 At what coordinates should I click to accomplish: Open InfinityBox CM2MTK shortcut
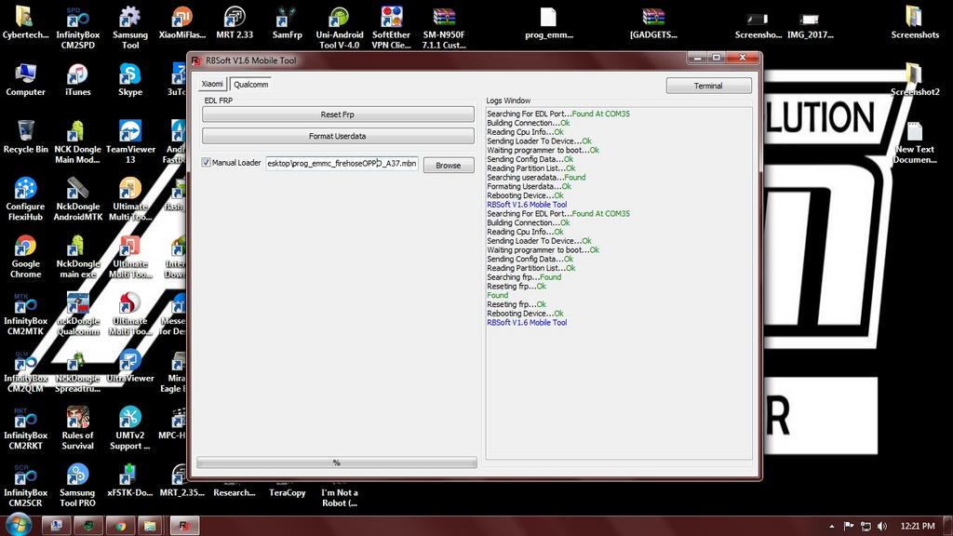(25, 314)
